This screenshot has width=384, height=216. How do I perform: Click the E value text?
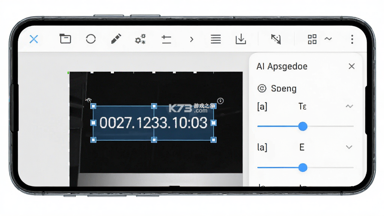pyautogui.click(x=302, y=147)
